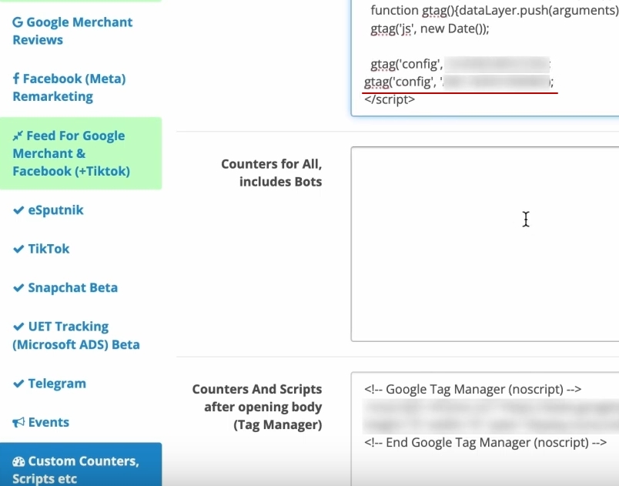Image resolution: width=619 pixels, height=486 pixels.
Task: Click the checkmark icon next to eSputnik
Action: [x=18, y=210]
